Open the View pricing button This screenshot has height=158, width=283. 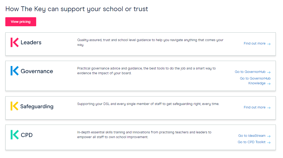coord(21,22)
